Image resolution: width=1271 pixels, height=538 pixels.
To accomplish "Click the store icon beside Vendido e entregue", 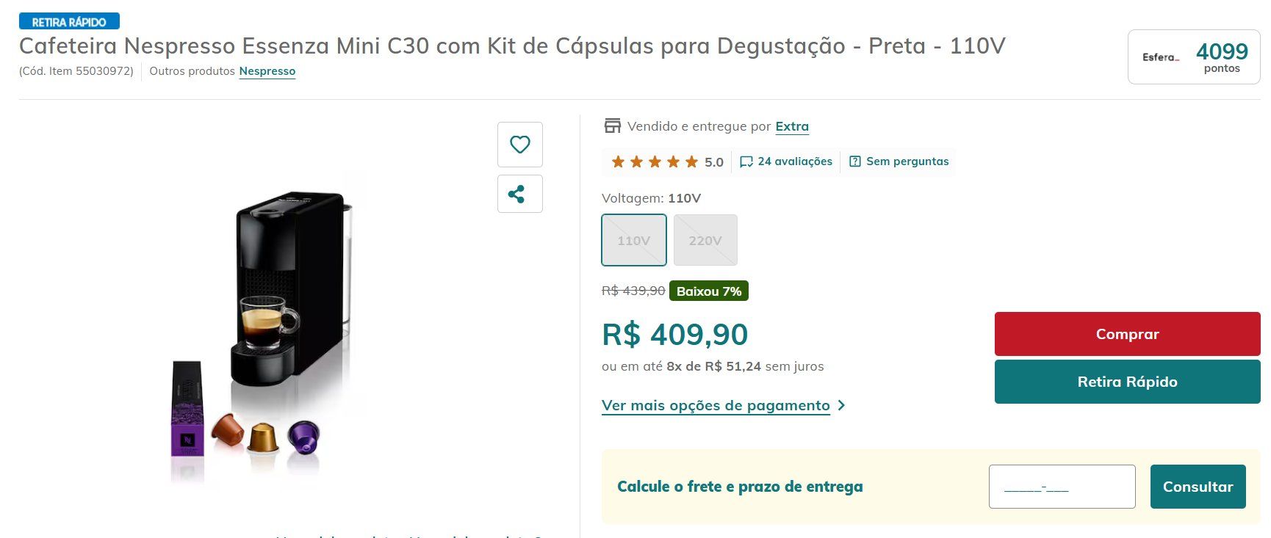I will (x=612, y=126).
